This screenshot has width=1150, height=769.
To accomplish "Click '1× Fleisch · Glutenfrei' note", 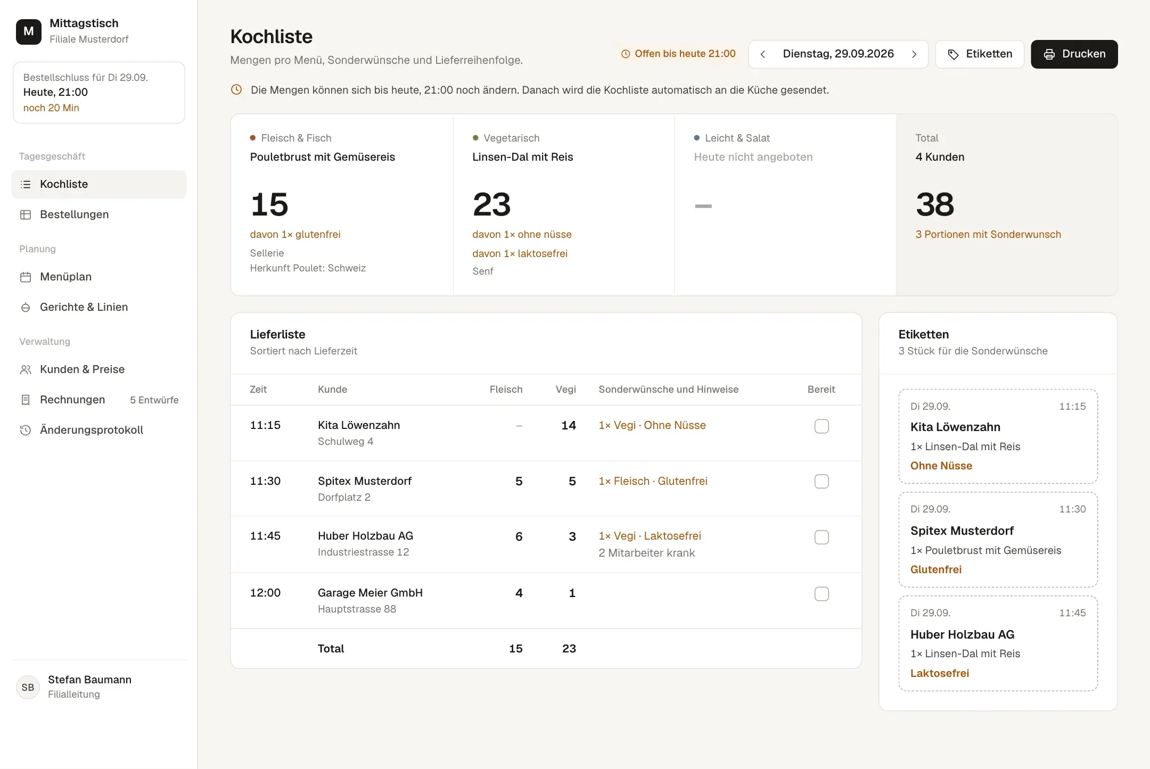I will (x=653, y=481).
